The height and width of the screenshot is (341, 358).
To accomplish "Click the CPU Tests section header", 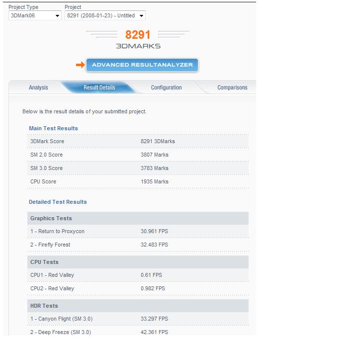I will coord(138,262).
